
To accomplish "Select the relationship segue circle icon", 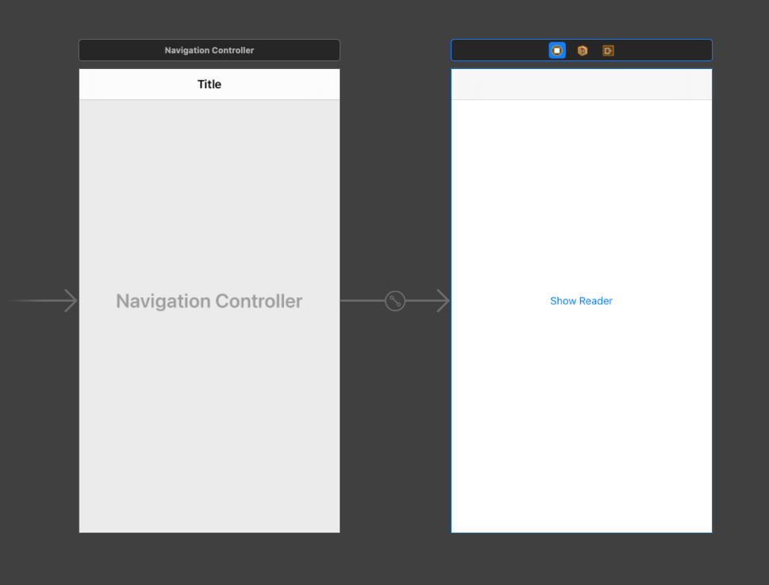I will [395, 301].
